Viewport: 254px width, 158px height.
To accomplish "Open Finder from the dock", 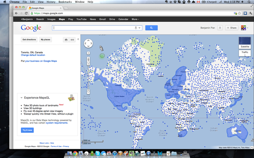I will (x=69, y=153).
